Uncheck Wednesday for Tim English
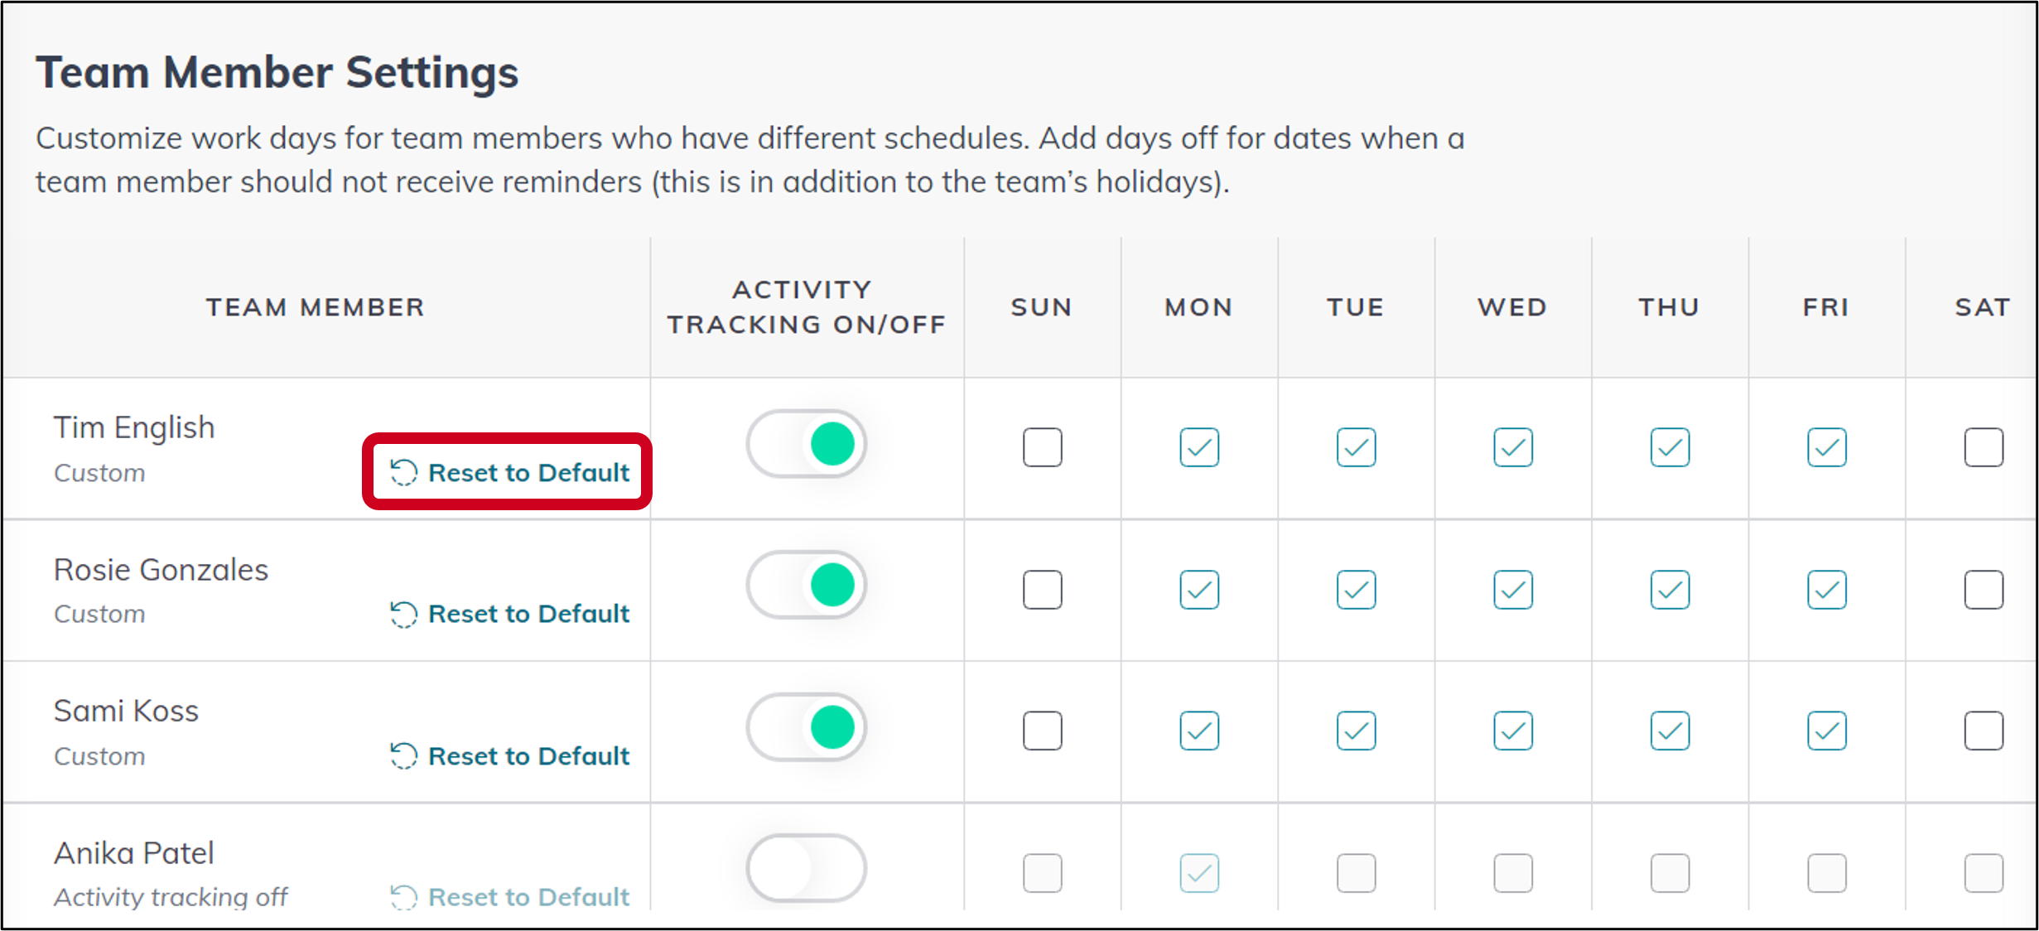 coord(1513,447)
